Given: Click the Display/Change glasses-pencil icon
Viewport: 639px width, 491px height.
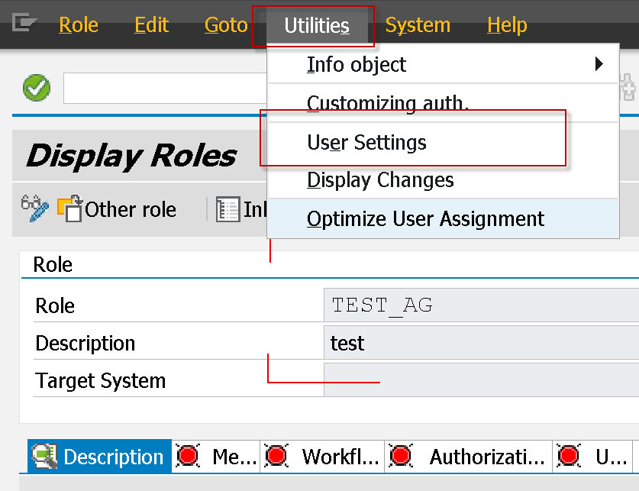Looking at the screenshot, I should tap(34, 209).
